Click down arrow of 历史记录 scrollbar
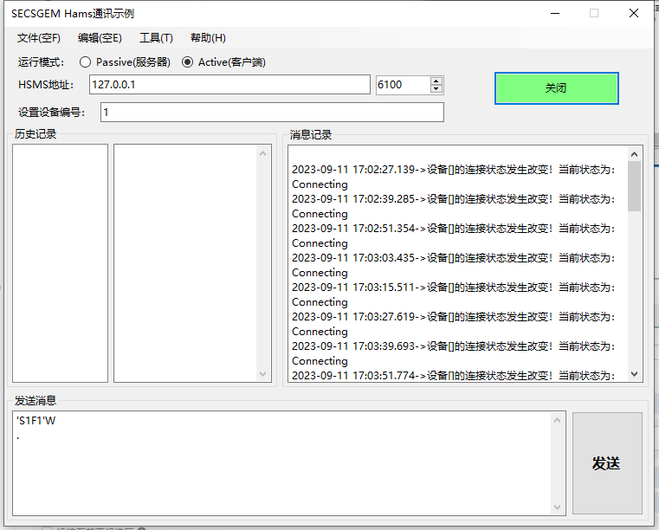659x530 pixels. click(x=263, y=374)
